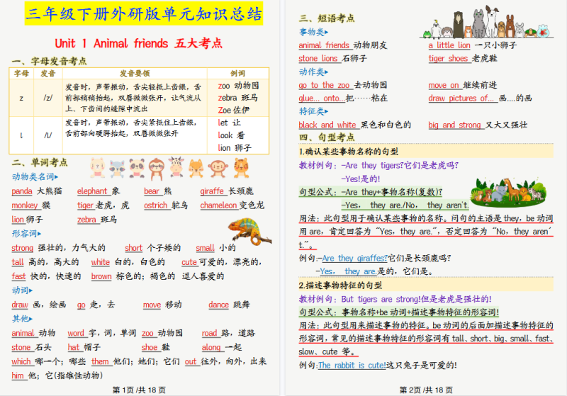Viewport: 567px width, 396px height.
Task: Click the phrase 'go to the zoo'
Action: tap(325, 85)
